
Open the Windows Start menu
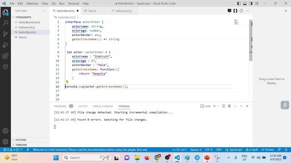point(56,158)
